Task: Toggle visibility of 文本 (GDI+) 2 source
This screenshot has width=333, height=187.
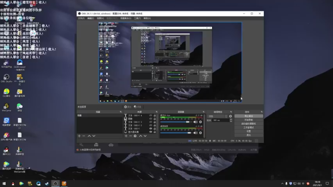Action: (151, 125)
